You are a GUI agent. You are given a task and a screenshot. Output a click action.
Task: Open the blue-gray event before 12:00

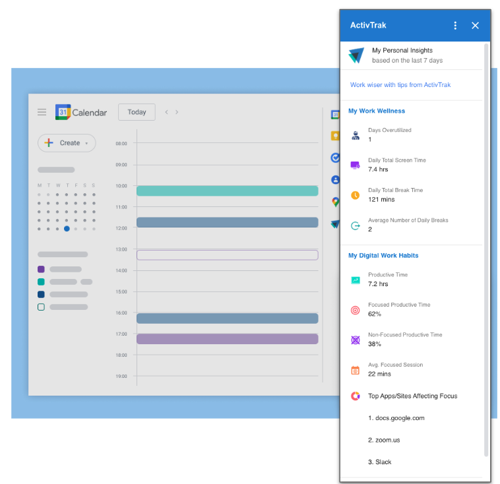(228, 222)
